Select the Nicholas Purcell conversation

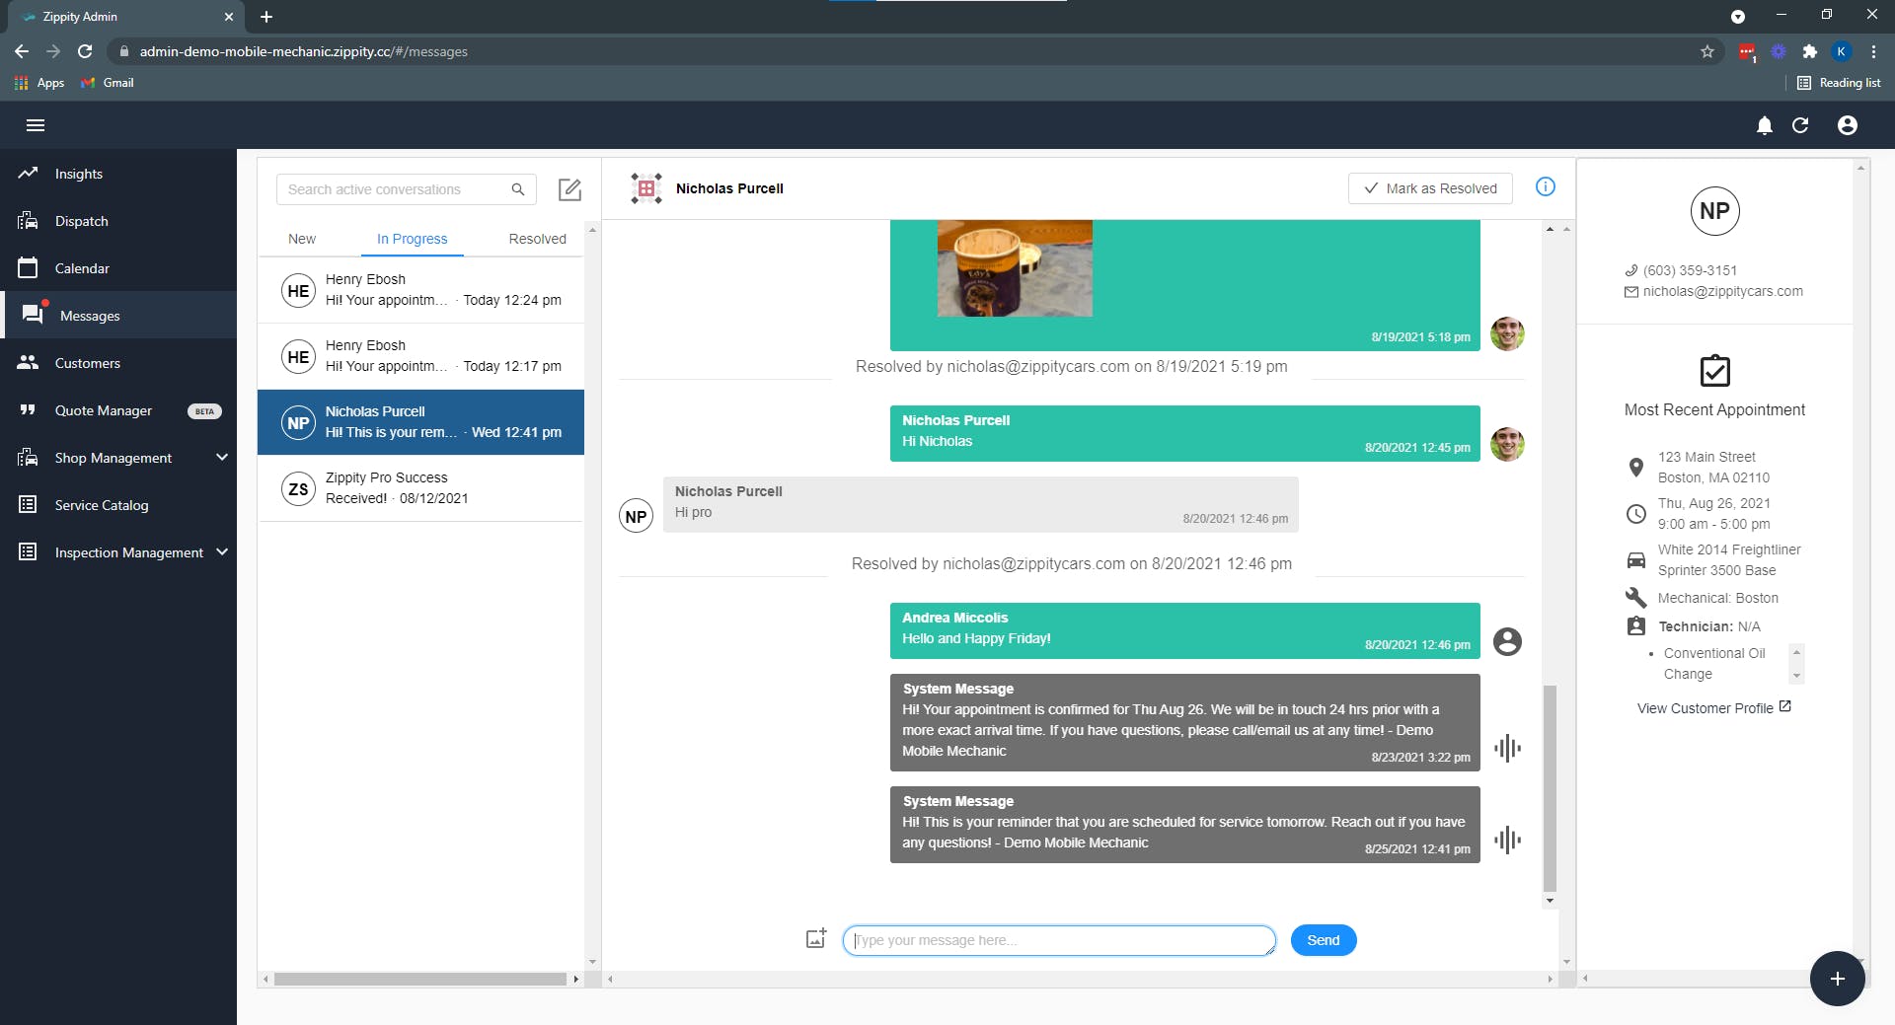tap(421, 422)
